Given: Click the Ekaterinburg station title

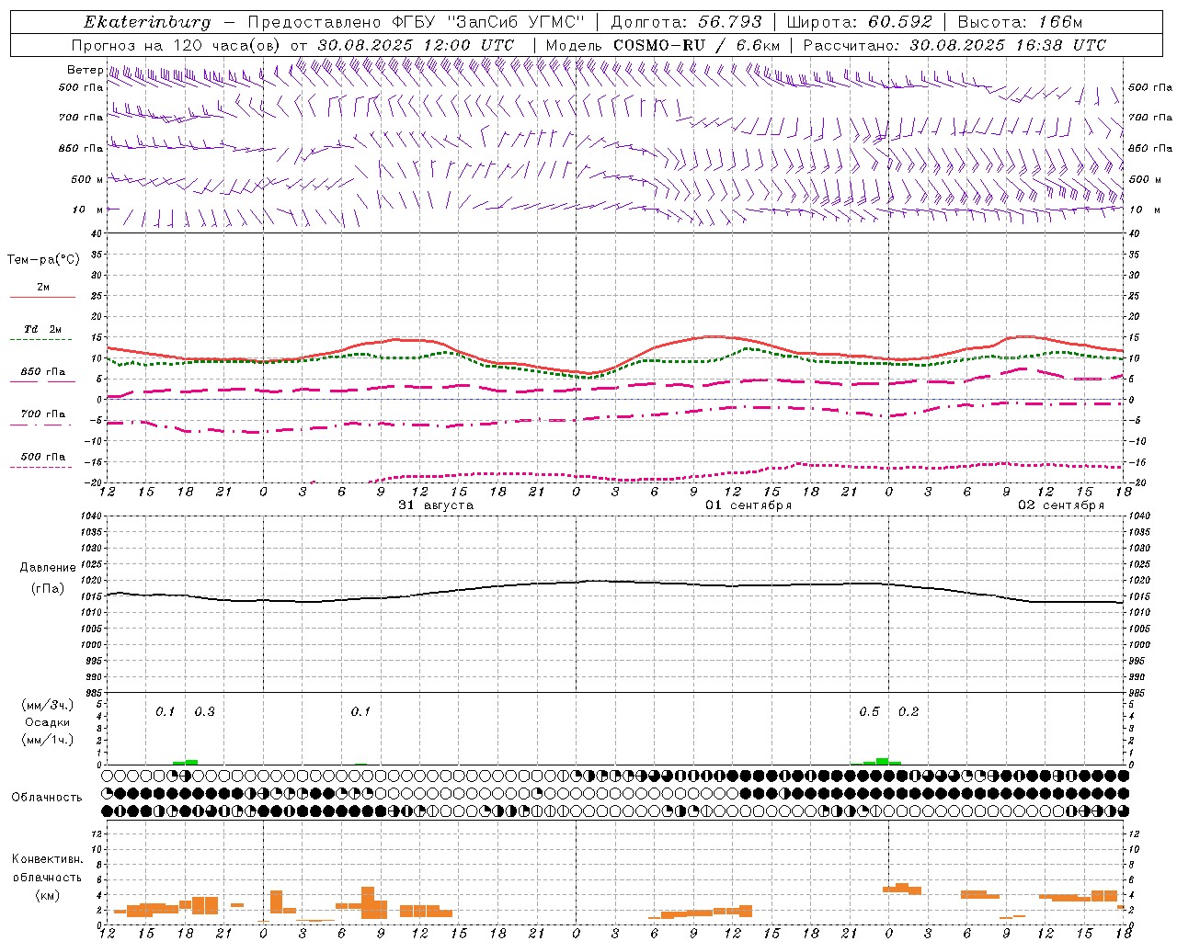Looking at the screenshot, I should click(147, 22).
